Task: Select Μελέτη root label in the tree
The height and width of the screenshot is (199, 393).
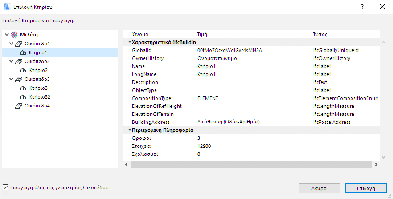Action: (x=29, y=35)
